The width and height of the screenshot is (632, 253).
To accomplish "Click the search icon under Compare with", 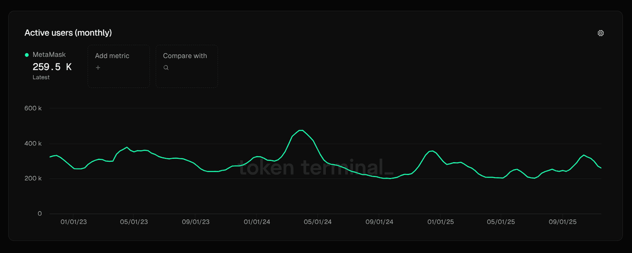I will 166,68.
